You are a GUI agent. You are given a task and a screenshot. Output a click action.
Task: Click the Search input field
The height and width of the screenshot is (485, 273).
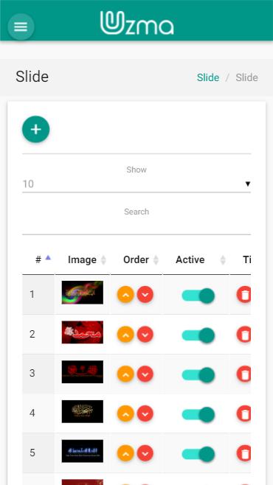click(x=136, y=226)
